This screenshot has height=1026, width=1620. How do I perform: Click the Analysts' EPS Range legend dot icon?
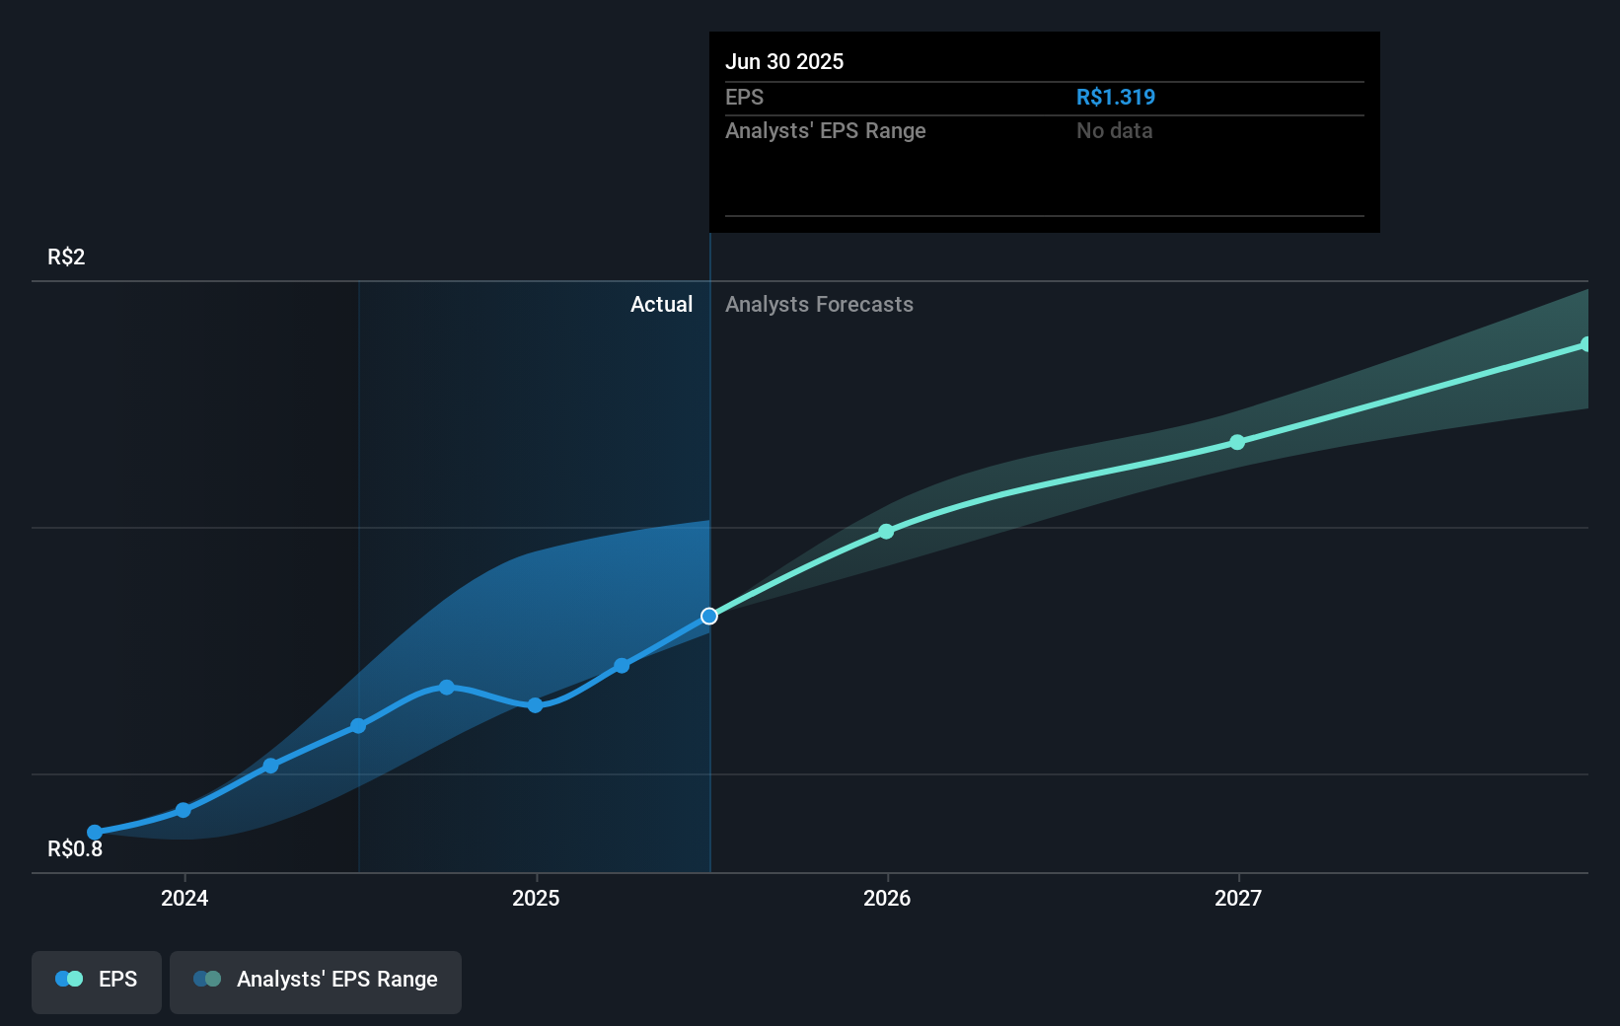click(x=207, y=979)
